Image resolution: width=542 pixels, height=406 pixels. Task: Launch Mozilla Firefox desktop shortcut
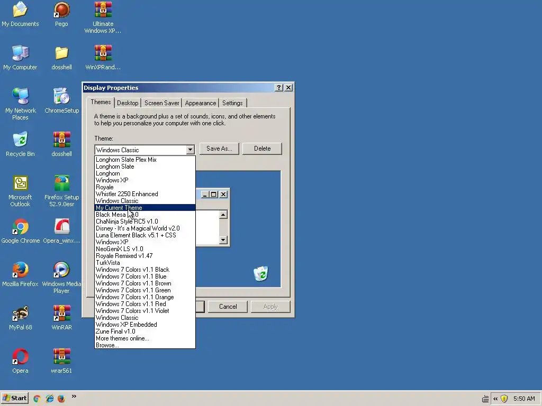click(x=20, y=274)
